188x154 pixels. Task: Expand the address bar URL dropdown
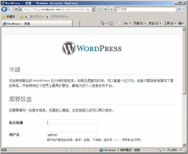(93, 9)
